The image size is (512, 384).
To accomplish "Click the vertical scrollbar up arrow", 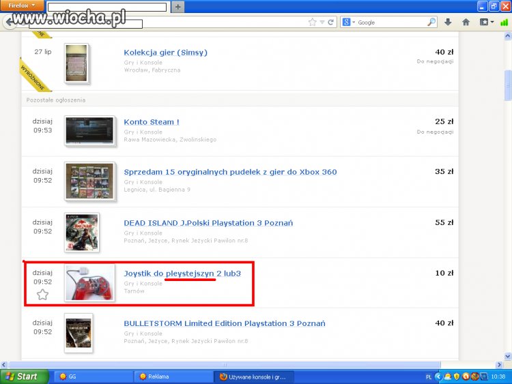I will (x=508, y=35).
